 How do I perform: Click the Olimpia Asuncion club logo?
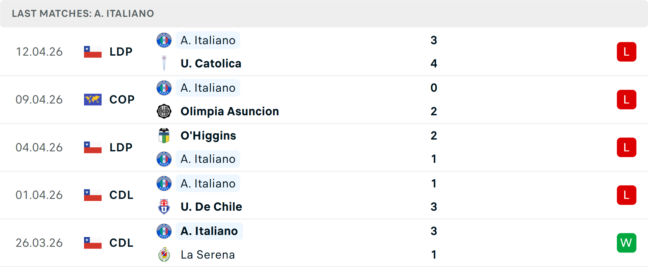click(x=164, y=111)
